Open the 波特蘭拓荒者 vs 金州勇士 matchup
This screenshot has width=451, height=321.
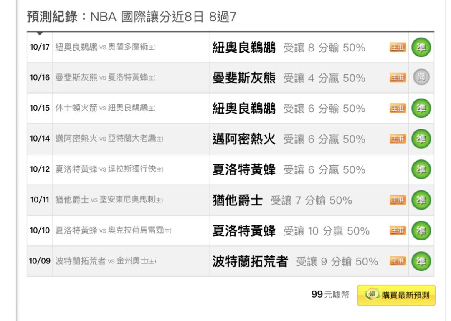pos(106,261)
